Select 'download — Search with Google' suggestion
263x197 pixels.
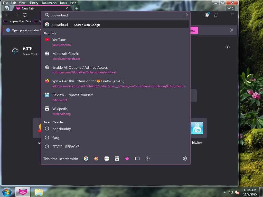[x=116, y=25]
